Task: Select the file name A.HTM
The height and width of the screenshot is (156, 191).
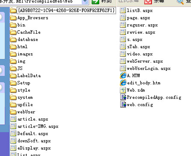Action: [133, 76]
